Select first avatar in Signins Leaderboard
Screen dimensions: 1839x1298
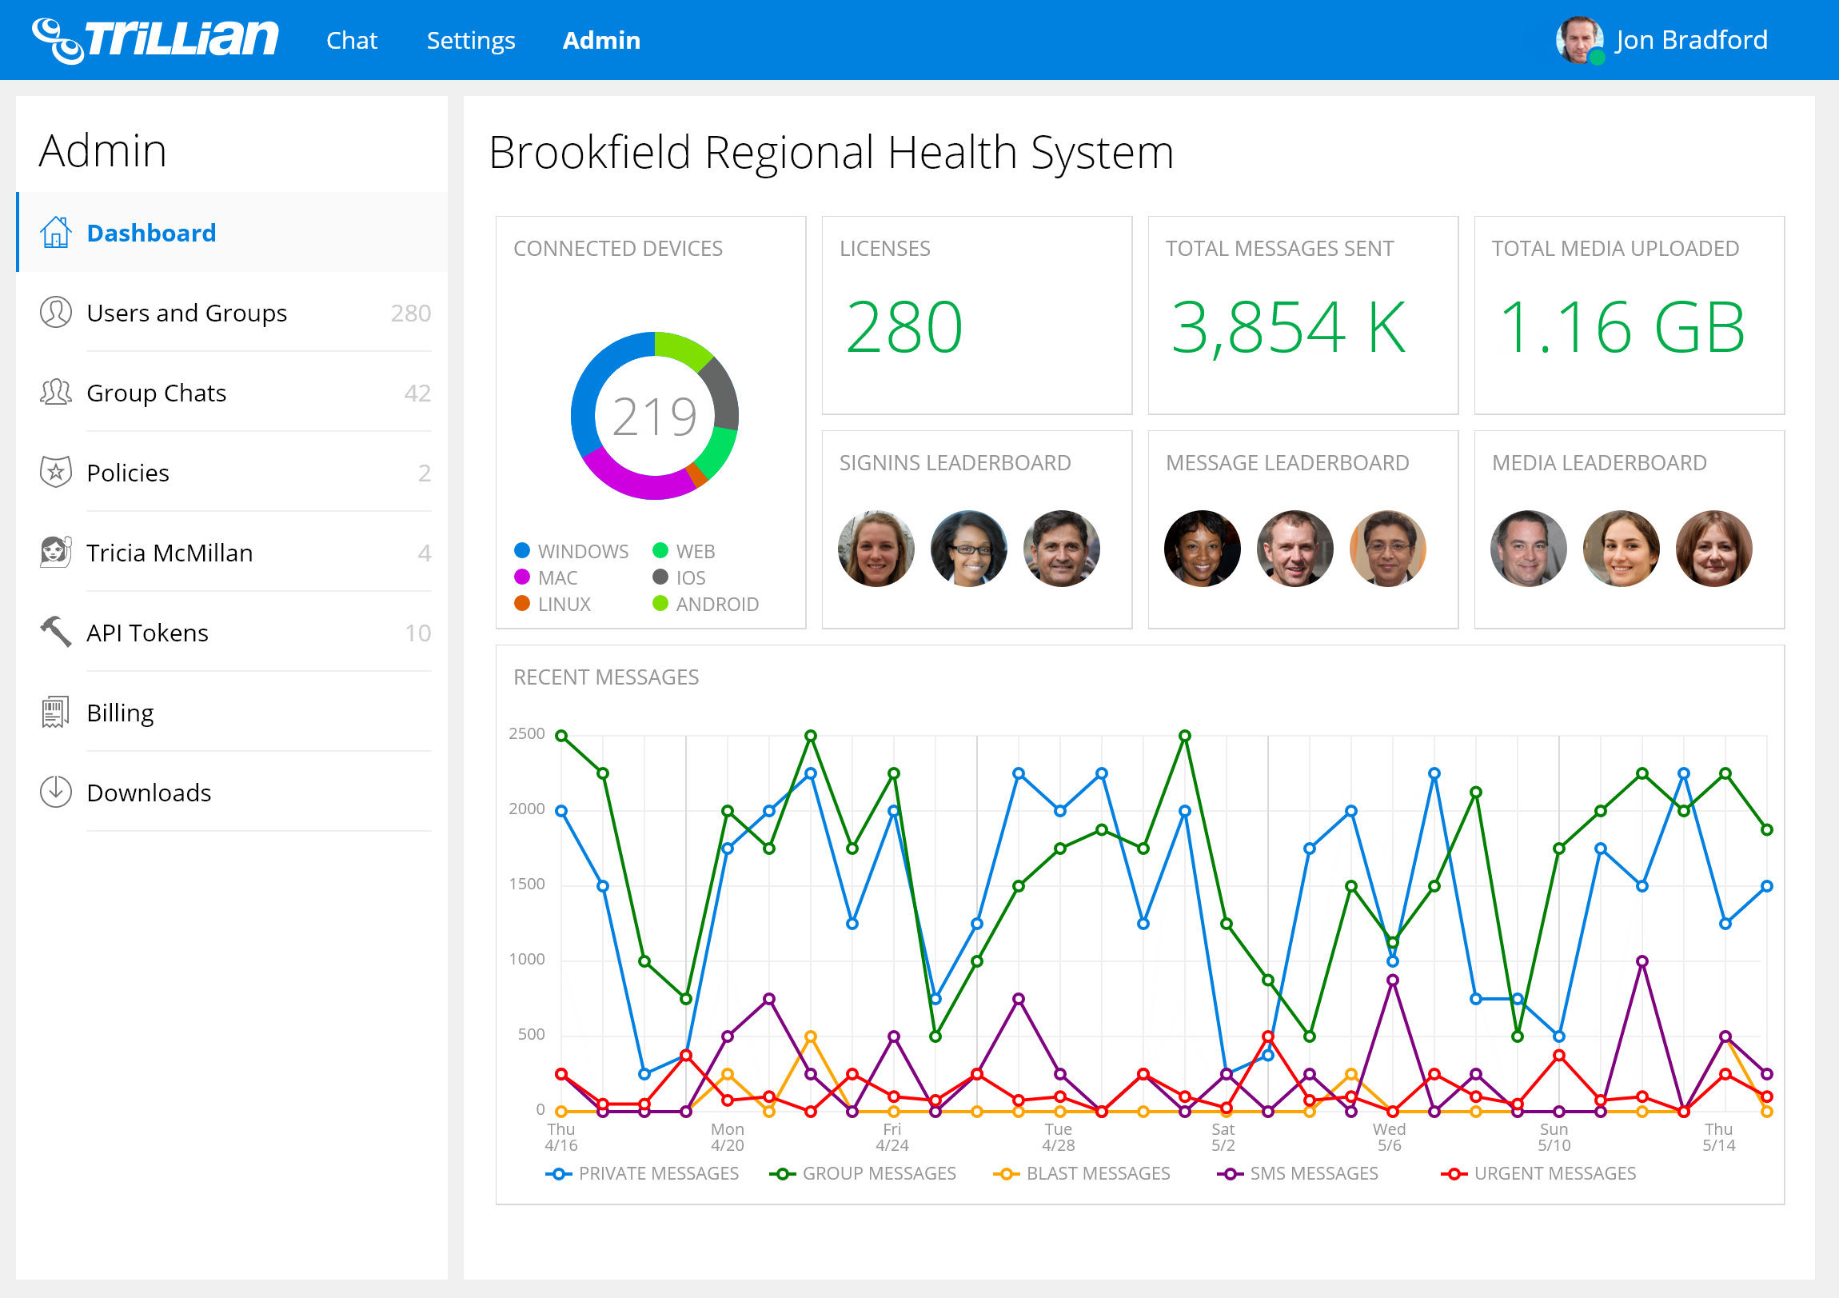pyautogui.click(x=876, y=549)
